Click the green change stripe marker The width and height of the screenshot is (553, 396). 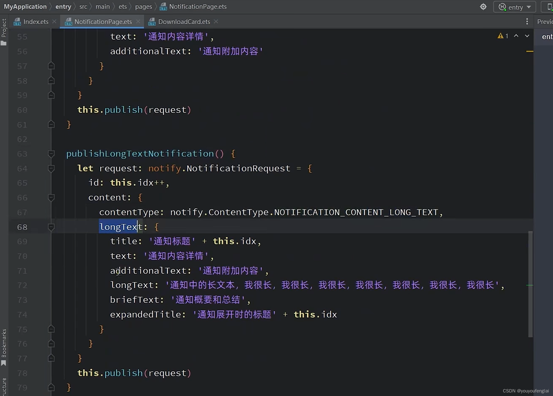pyautogui.click(x=530, y=285)
